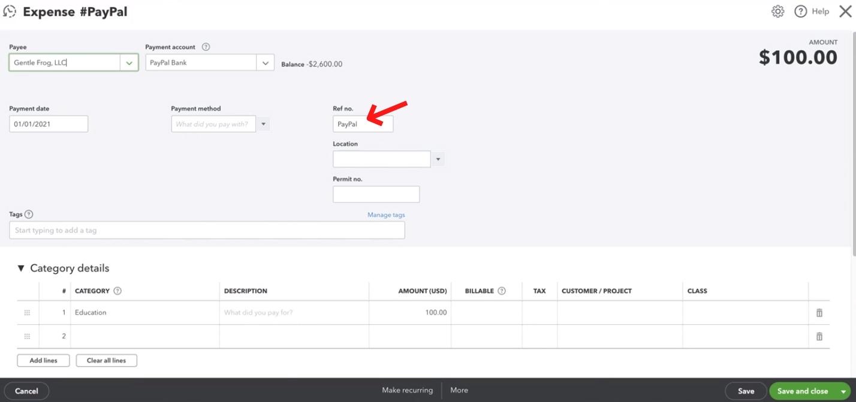This screenshot has width=856, height=402.
Task: Open the settings gear icon
Action: (x=777, y=11)
